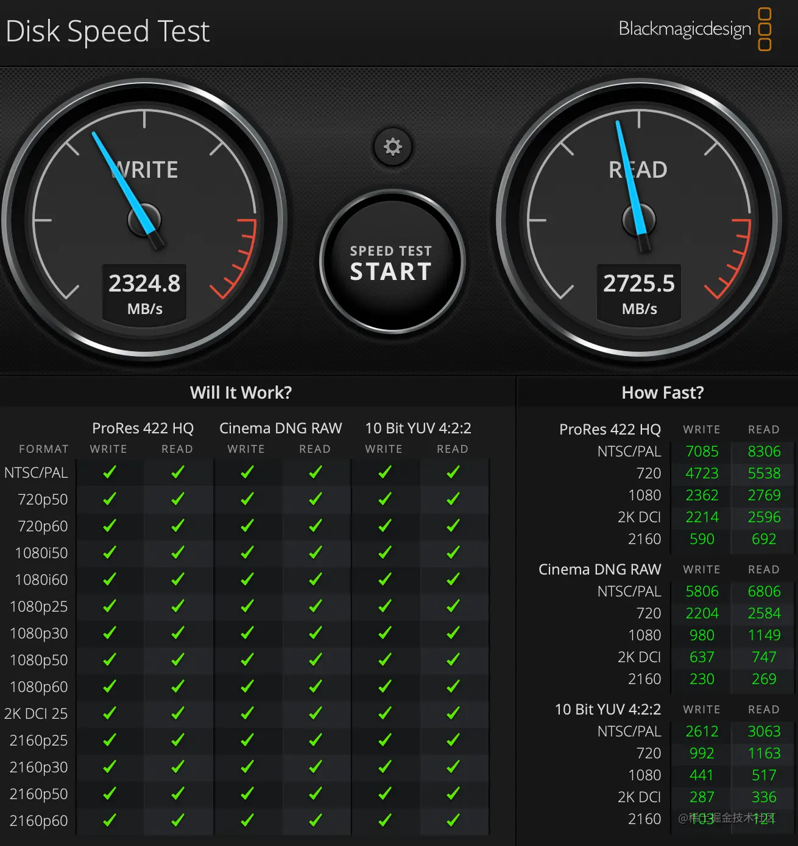
Task: Click Cinema DNG RAW write checkmark for 2160p50
Action: pyautogui.click(x=247, y=794)
